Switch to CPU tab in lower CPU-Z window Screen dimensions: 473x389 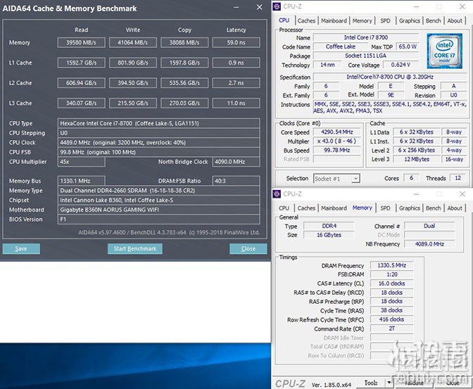pyautogui.click(x=284, y=208)
